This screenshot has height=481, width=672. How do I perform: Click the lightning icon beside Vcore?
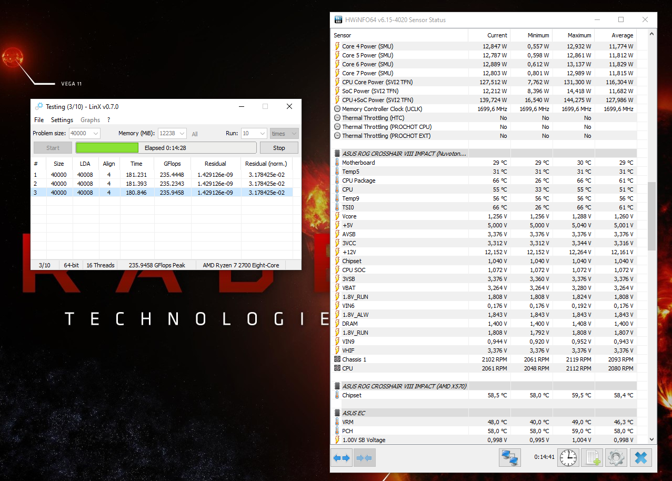coord(337,216)
